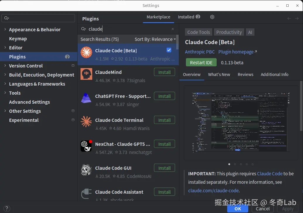Disable the Claude Code [Beta] plugin checkbox
This screenshot has height=213, width=303.
(x=169, y=50)
